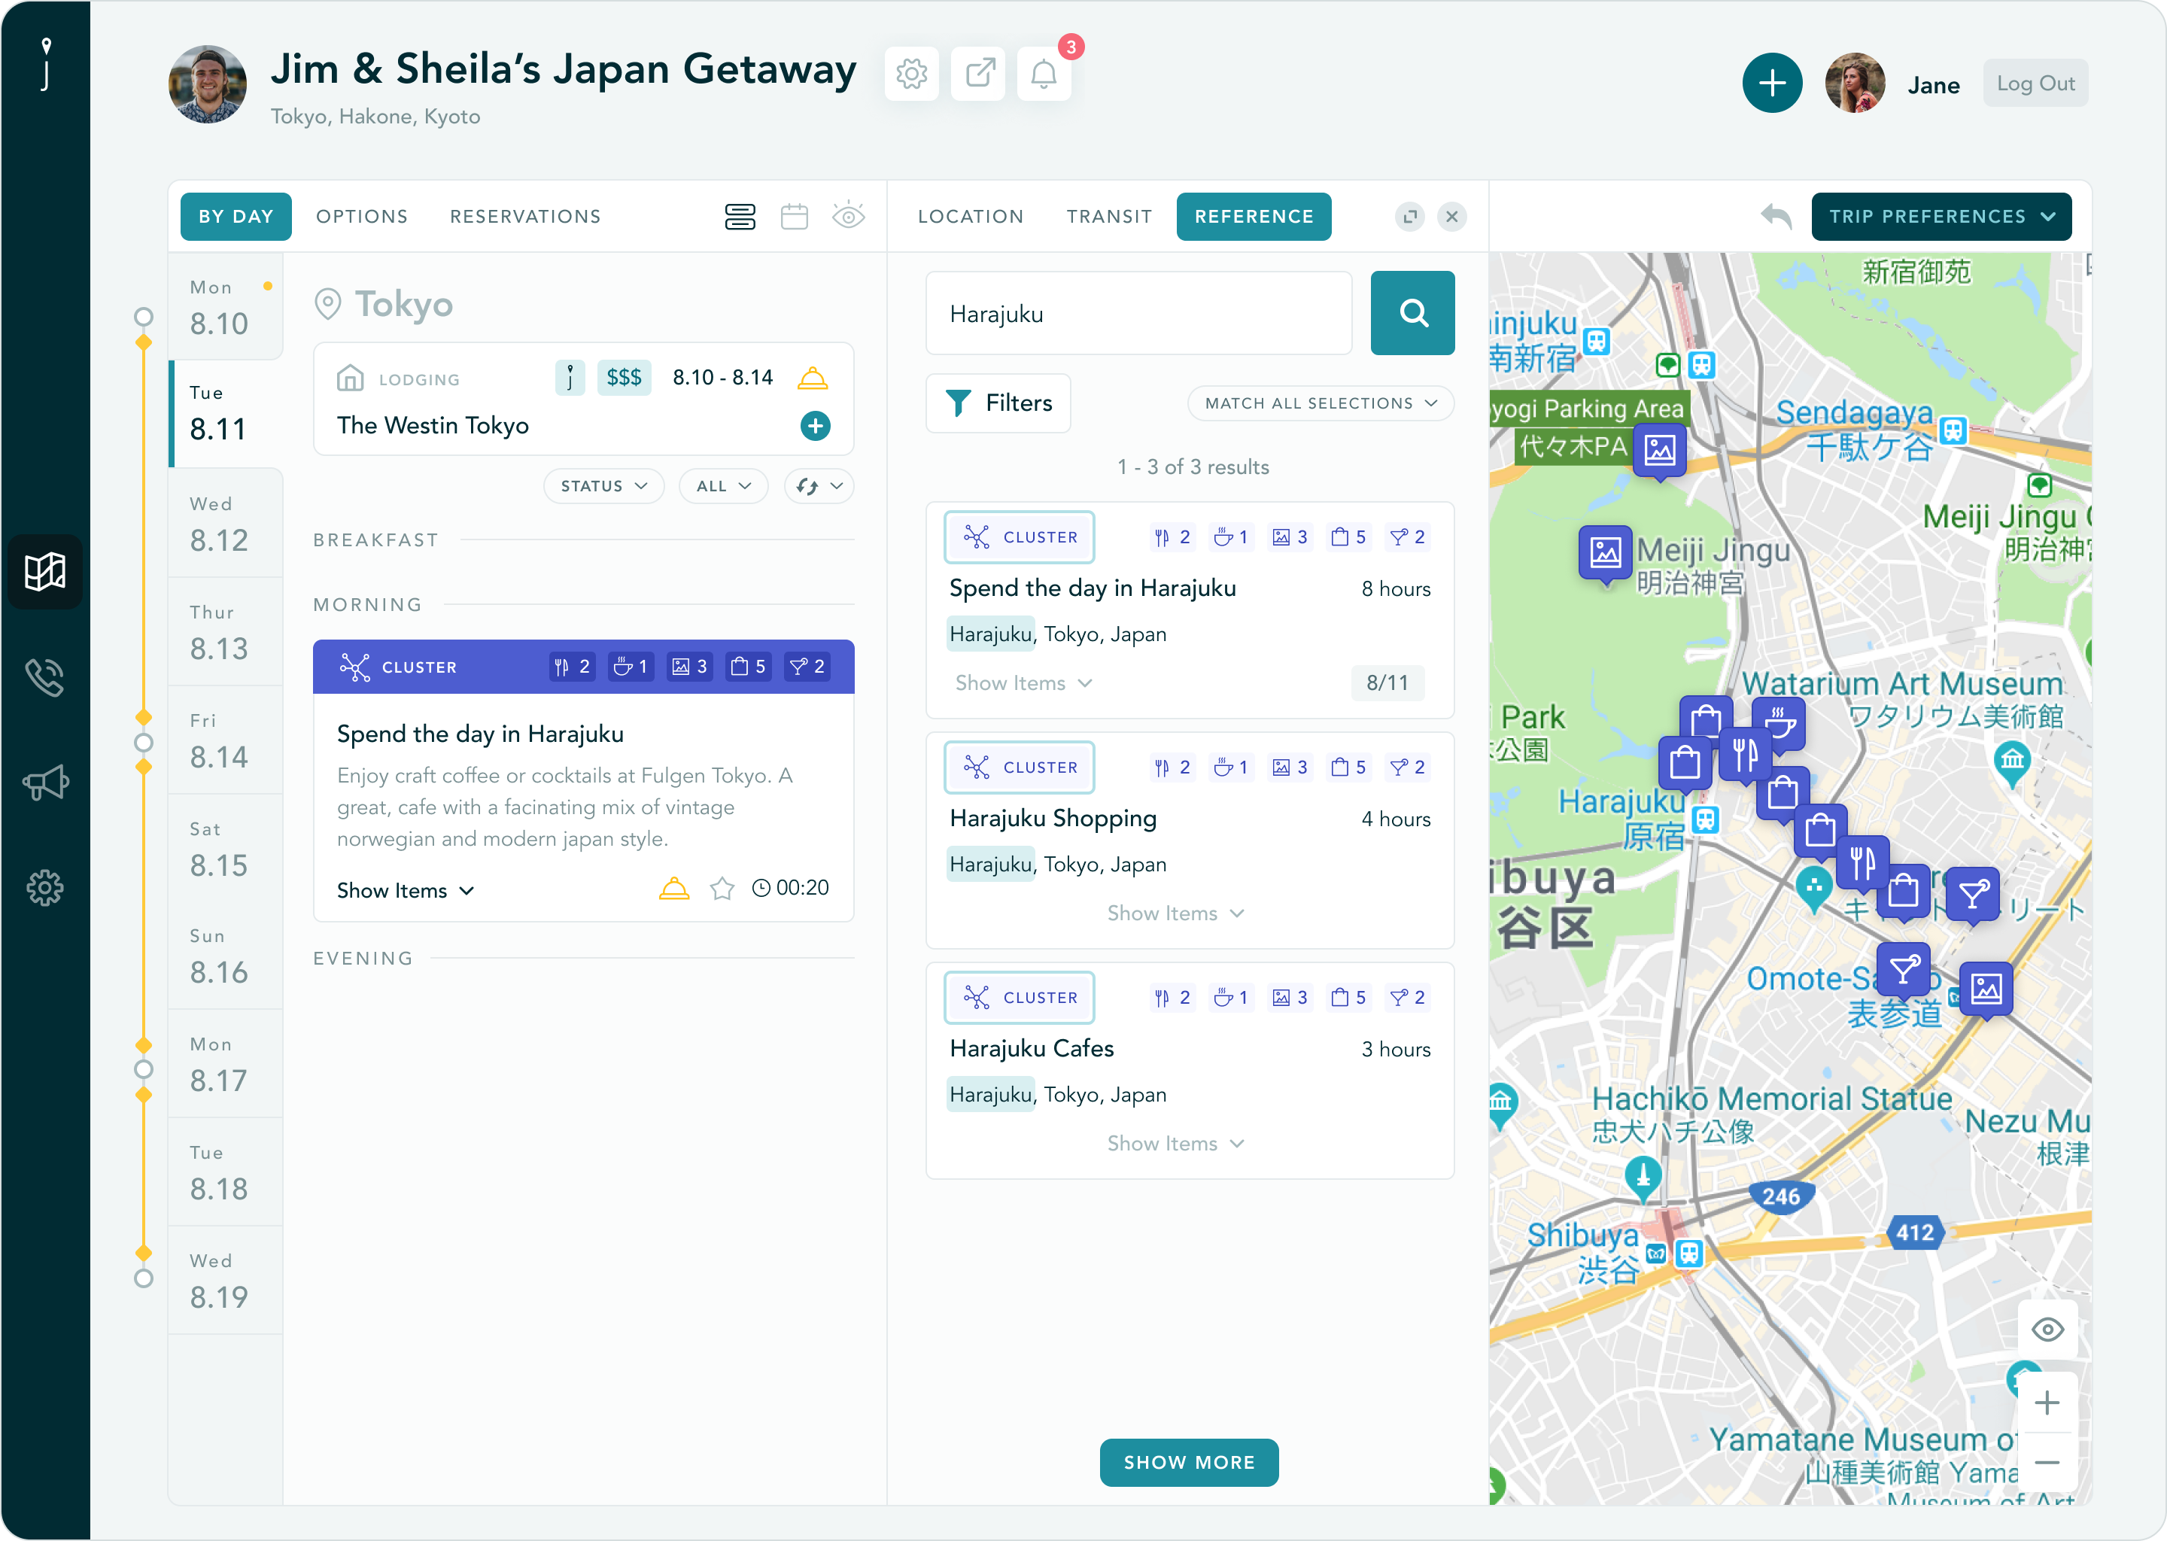The height and width of the screenshot is (1541, 2167).
Task: Select Thur 8.13 in day timeline
Action: point(220,632)
